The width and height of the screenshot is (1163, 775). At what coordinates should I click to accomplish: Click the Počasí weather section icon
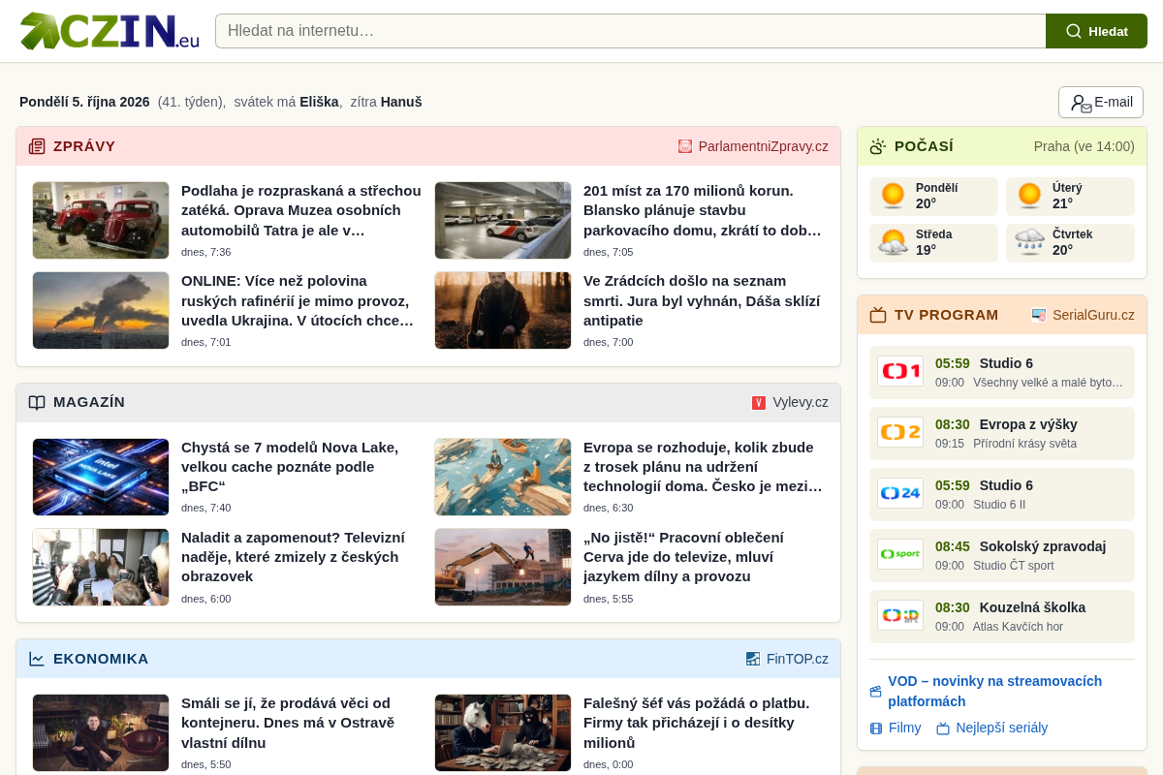pyautogui.click(x=878, y=146)
